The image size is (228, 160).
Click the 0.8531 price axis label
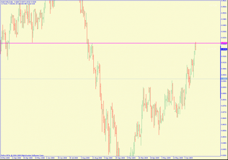[224, 137]
